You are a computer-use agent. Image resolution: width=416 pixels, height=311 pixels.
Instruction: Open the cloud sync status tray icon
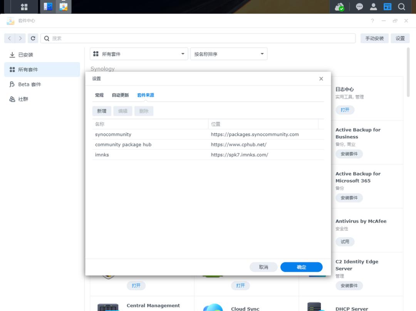(x=339, y=7)
